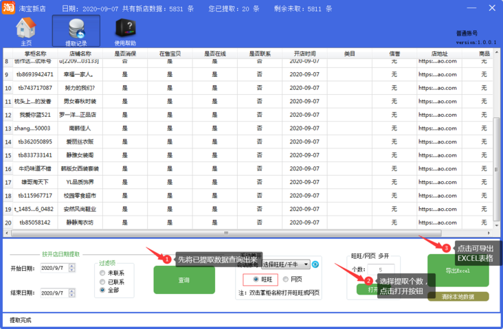503x329 pixels.
Task: Sort by 开店时间 column header
Action: pos(304,53)
